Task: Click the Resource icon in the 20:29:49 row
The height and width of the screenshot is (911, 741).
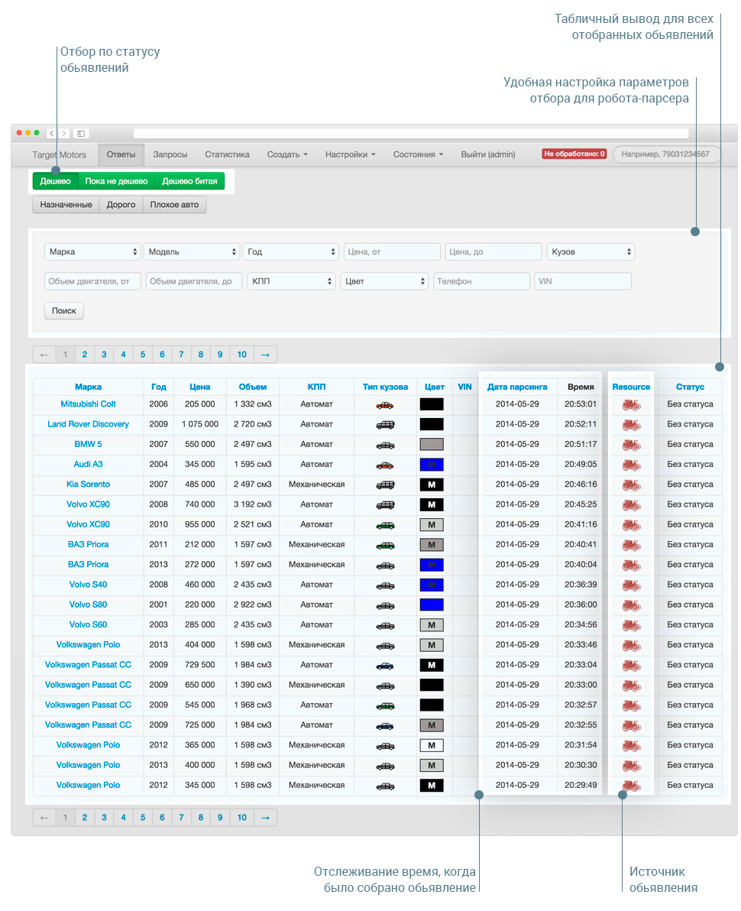Action: [631, 786]
